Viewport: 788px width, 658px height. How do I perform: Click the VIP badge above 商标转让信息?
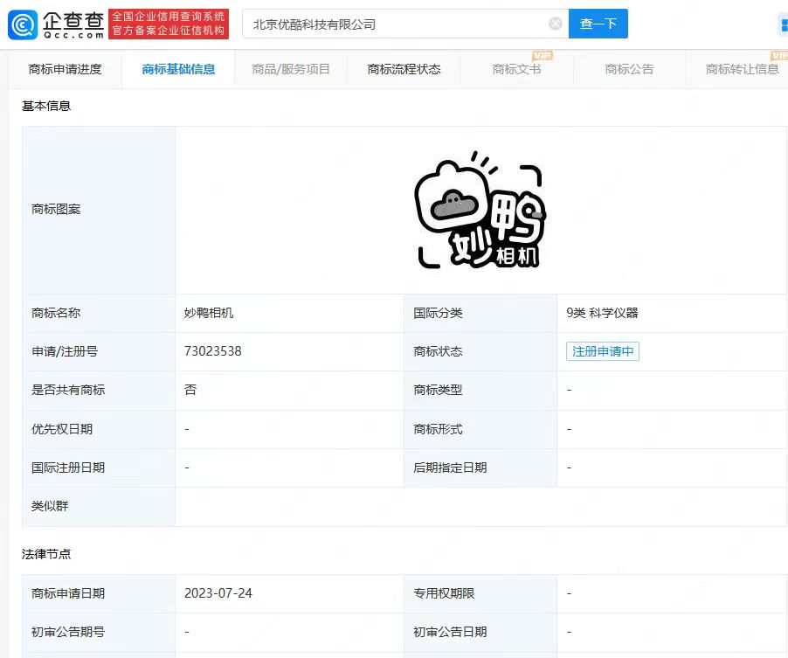tap(779, 56)
